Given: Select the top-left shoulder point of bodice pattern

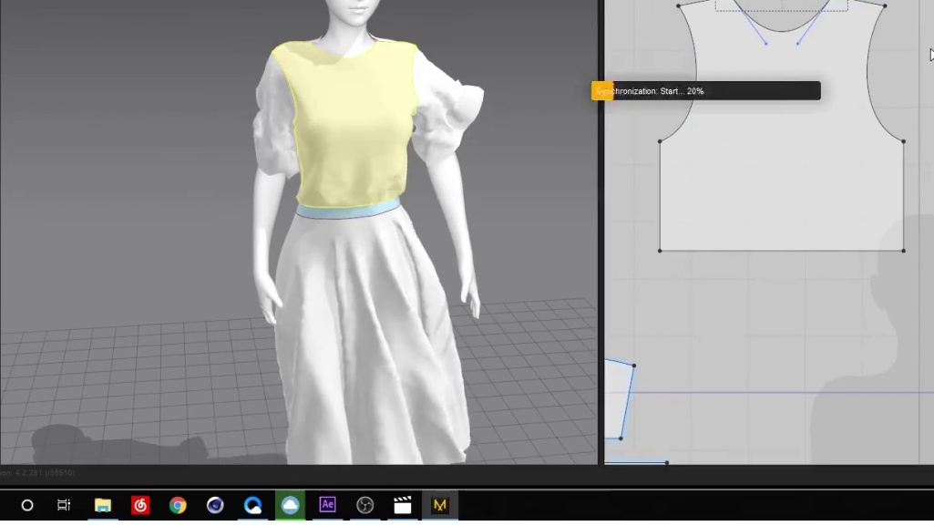Looking at the screenshot, I should point(679,6).
